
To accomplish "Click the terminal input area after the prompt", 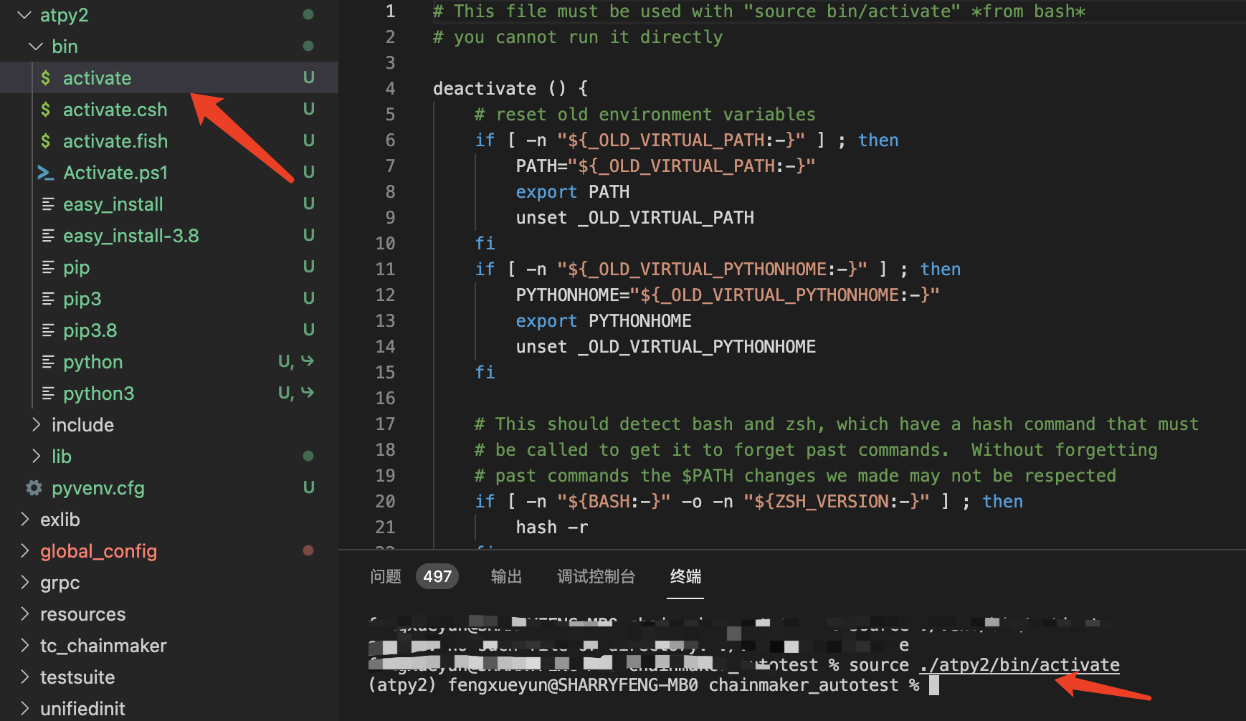I will tap(933, 684).
